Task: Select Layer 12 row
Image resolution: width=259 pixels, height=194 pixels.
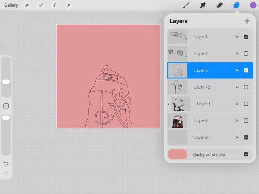Action: pos(210,87)
